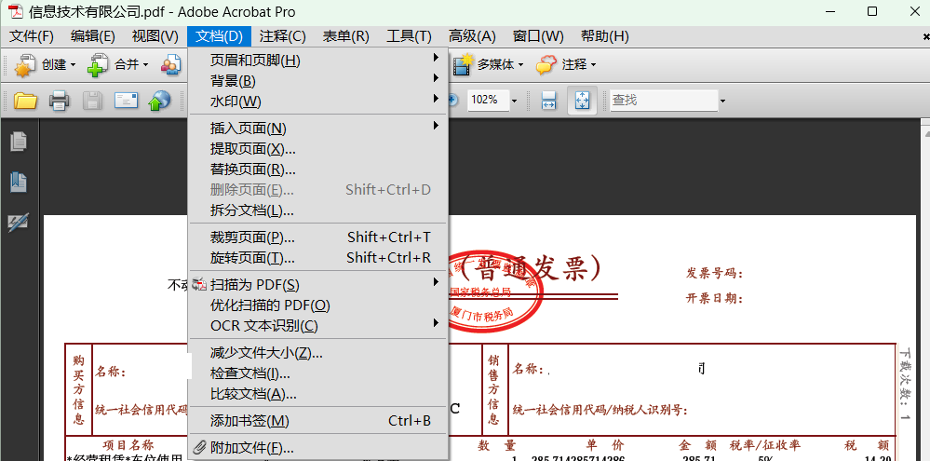
Task: Click the Create (创建) toolbar icon
Action: (x=24, y=64)
